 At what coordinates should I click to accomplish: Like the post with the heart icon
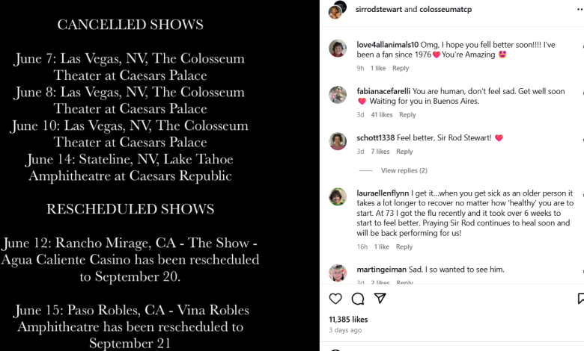(x=335, y=299)
